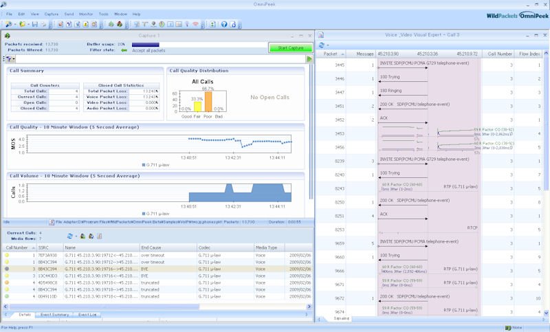The width and height of the screenshot is (550, 332).
Task: Sort by the Media Type column header
Action: [269, 247]
